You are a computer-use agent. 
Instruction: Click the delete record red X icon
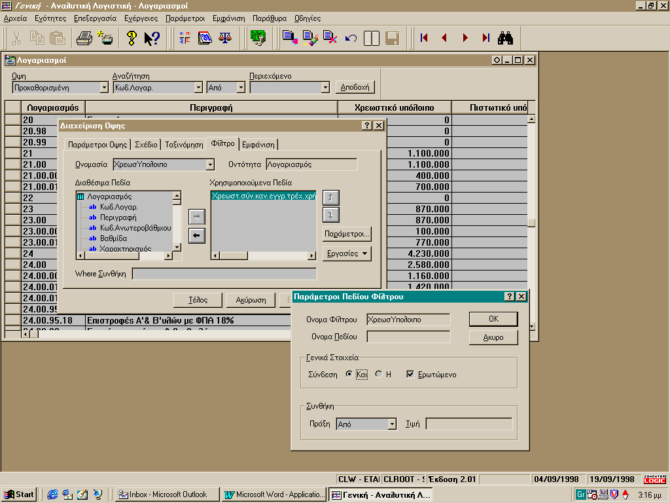(330, 37)
